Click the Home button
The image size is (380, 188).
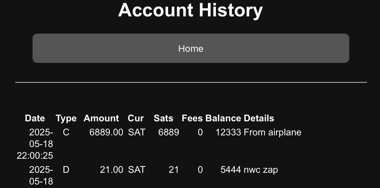(x=191, y=48)
